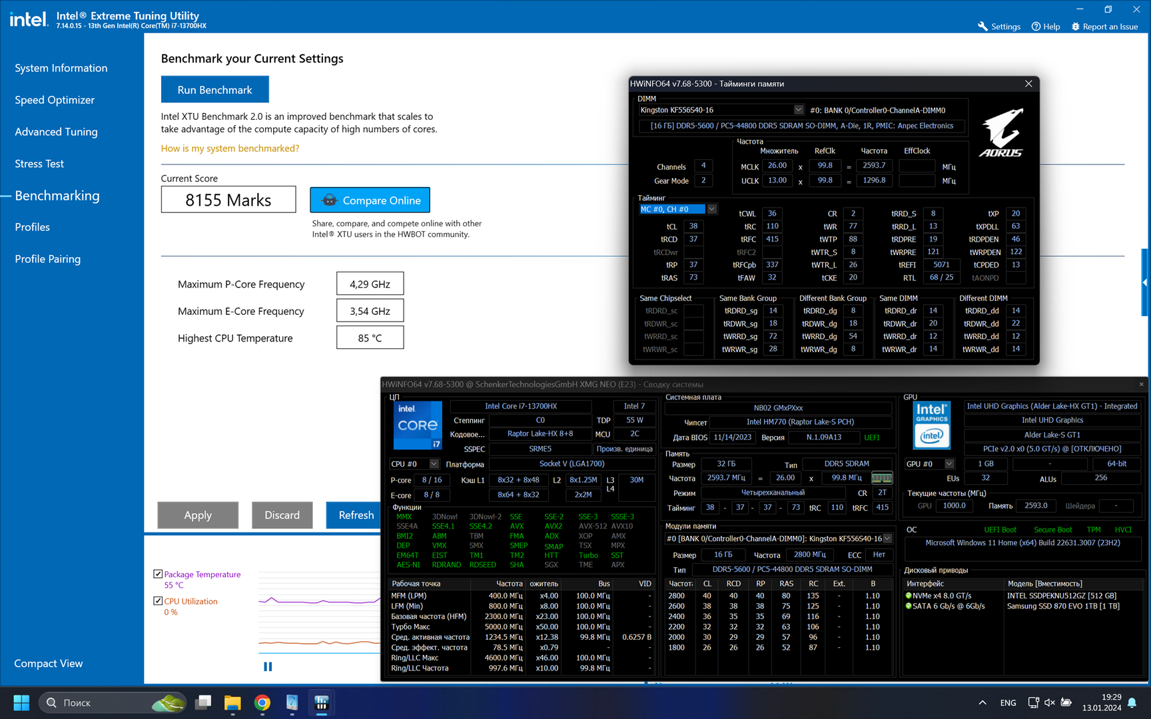Open File Explorer from the taskbar
The height and width of the screenshot is (719, 1151).
[x=232, y=702]
